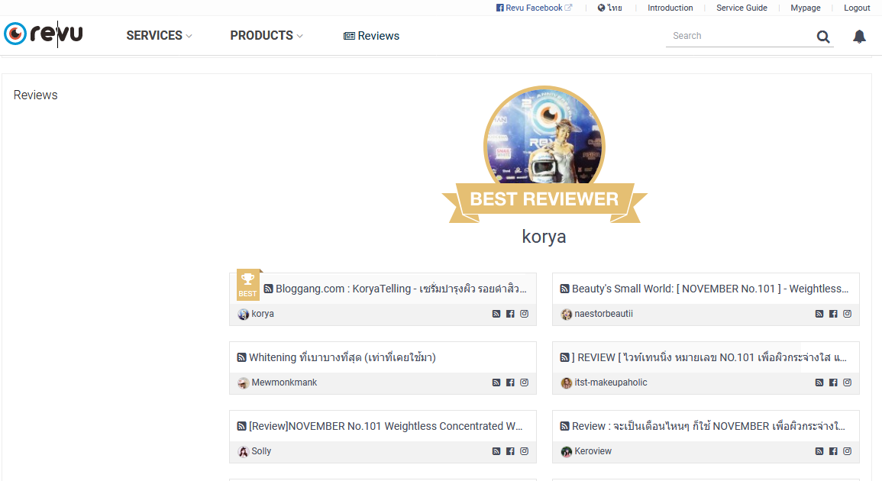The width and height of the screenshot is (882, 481).
Task: Click the username korya in the first card
Action: [263, 314]
